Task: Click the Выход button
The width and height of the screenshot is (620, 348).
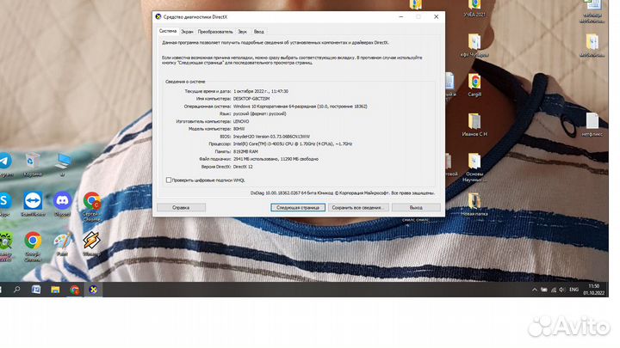Action: tap(416, 208)
